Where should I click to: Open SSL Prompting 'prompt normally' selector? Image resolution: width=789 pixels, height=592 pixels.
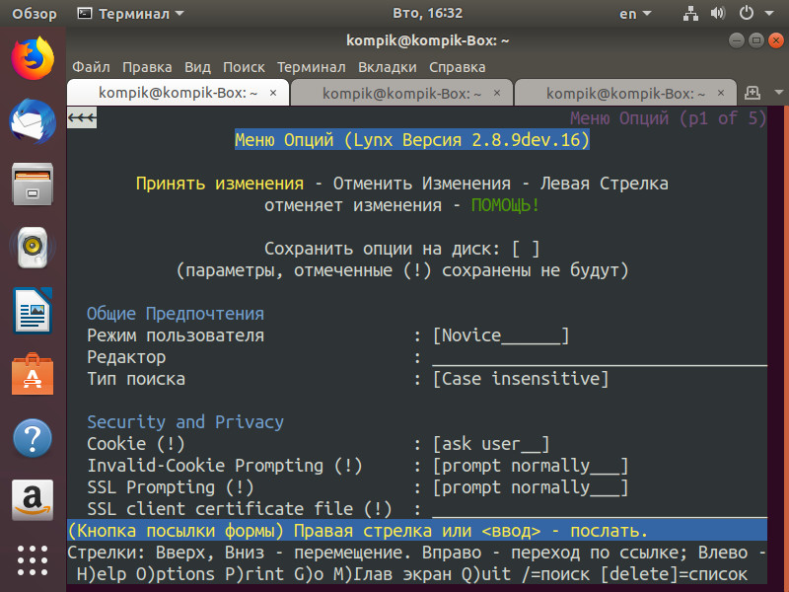(531, 487)
